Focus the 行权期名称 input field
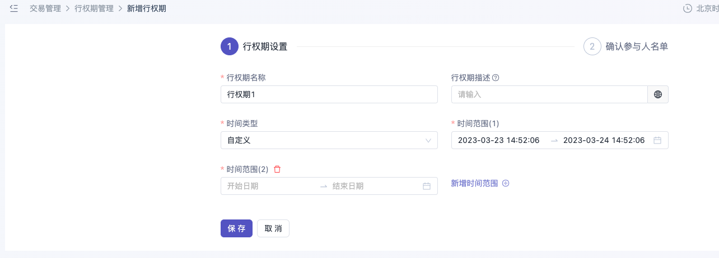Viewport: 719px width, 258px height. coord(329,94)
